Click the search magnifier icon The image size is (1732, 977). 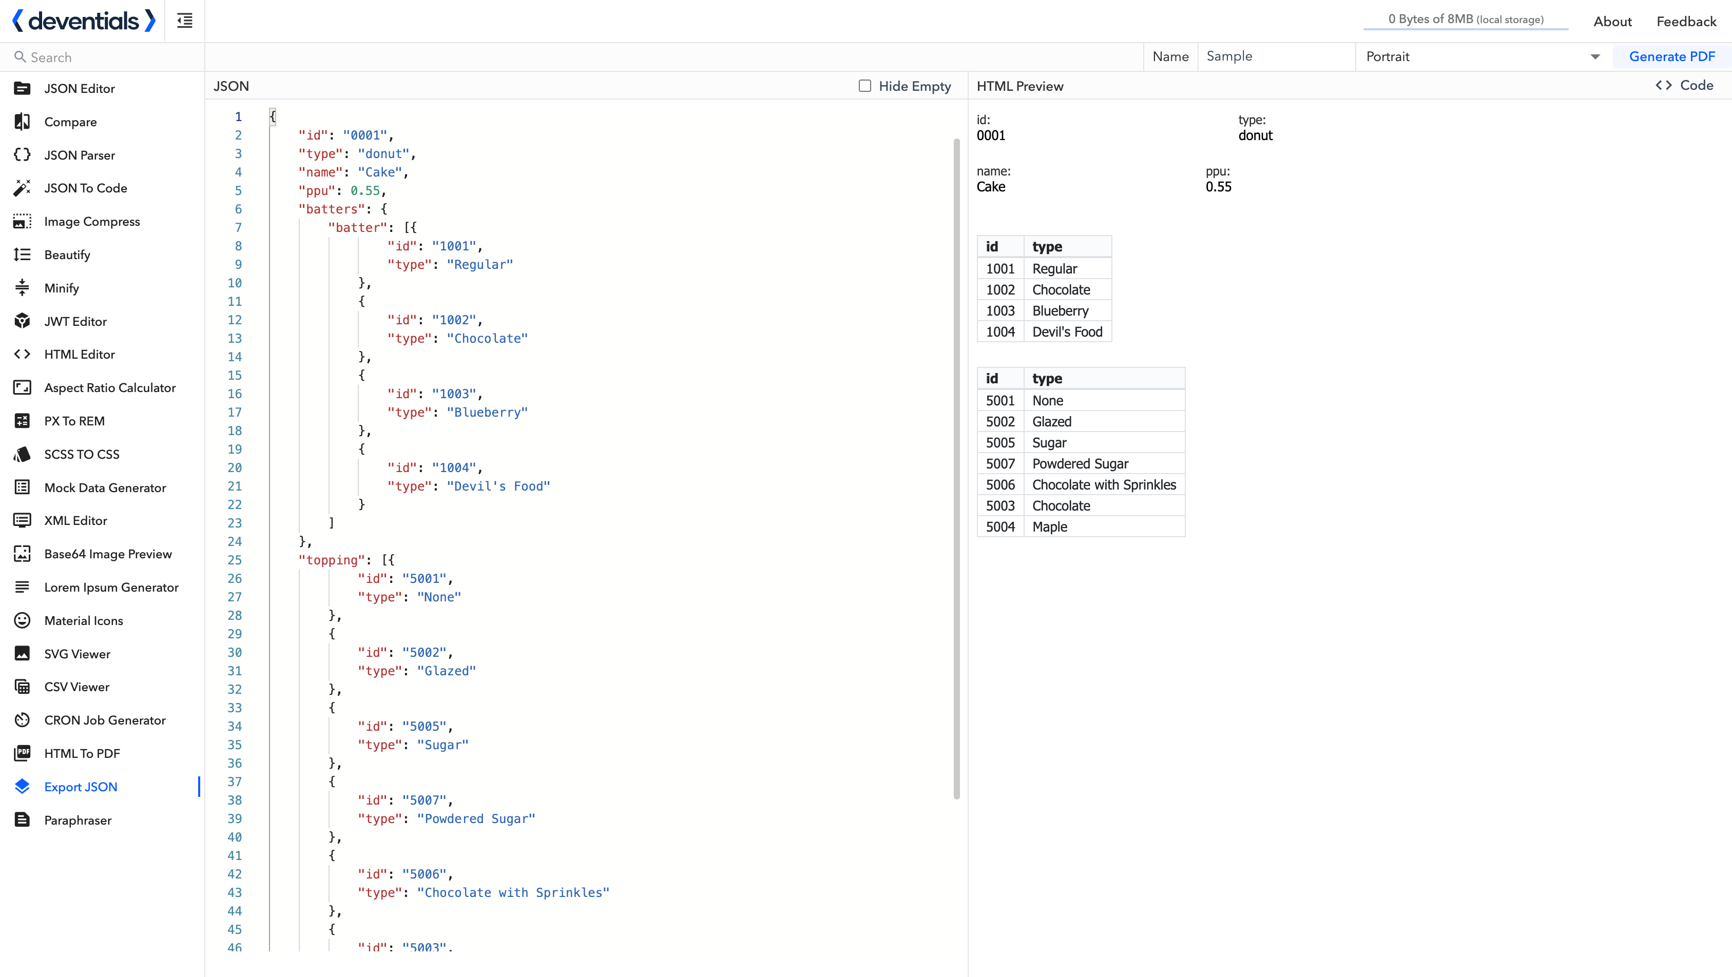coord(20,57)
